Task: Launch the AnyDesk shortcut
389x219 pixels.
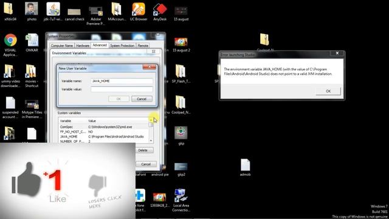Action: pyautogui.click(x=160, y=11)
